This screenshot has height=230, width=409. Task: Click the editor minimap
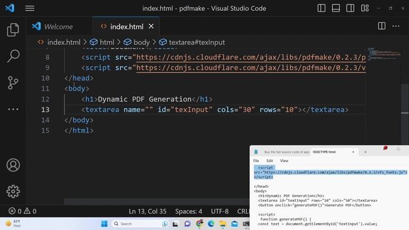383,54
